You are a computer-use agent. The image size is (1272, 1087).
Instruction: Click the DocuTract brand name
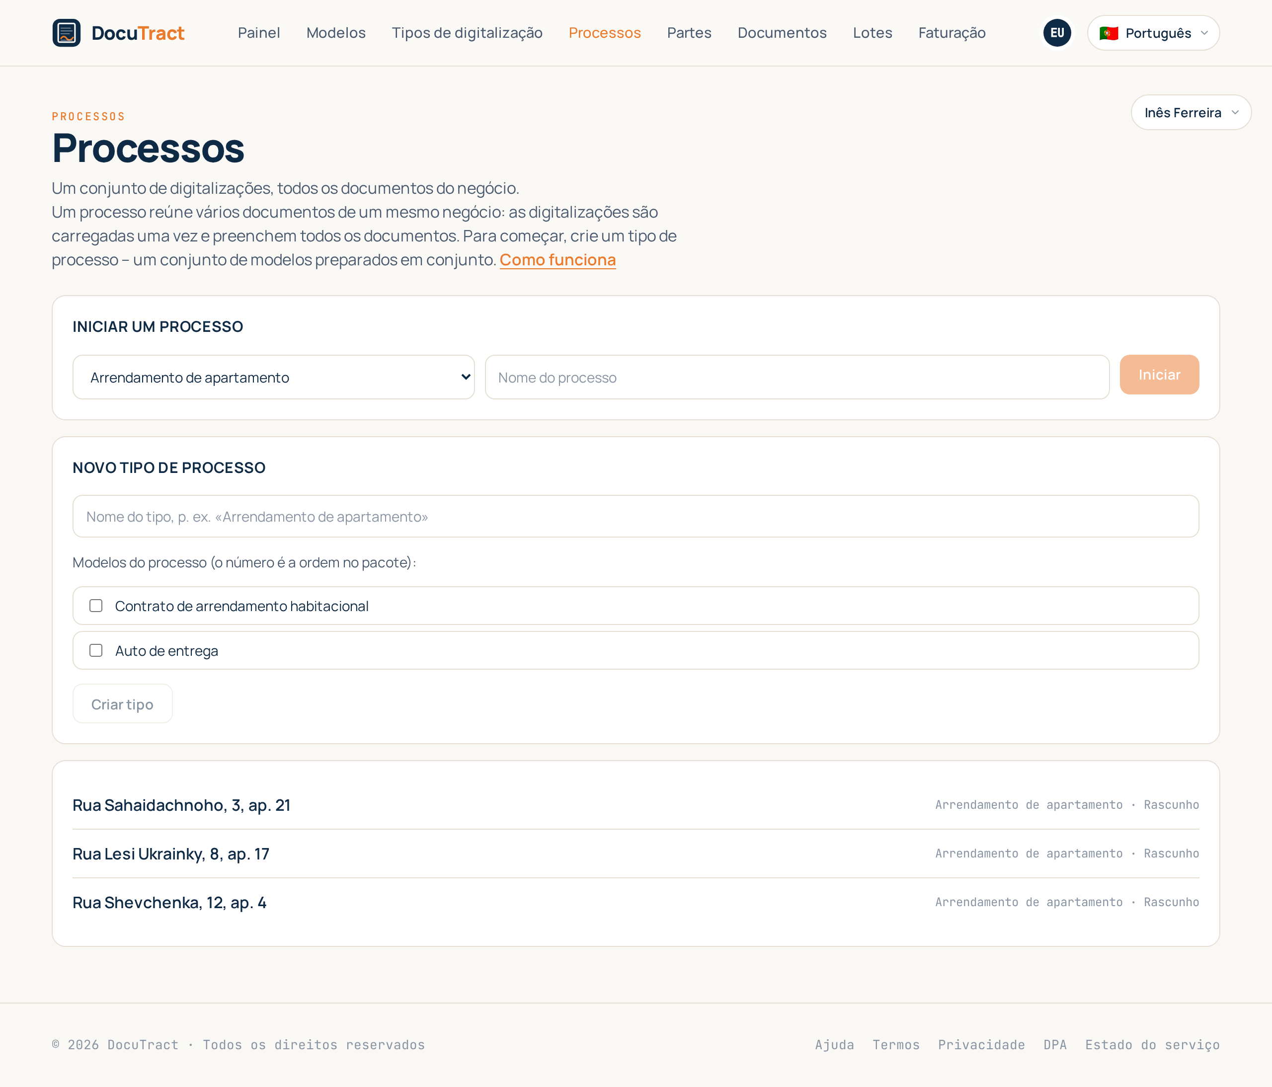click(138, 32)
